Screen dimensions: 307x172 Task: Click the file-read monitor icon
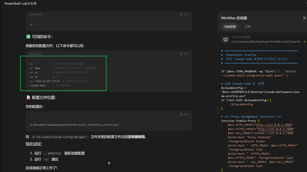(x=225, y=40)
